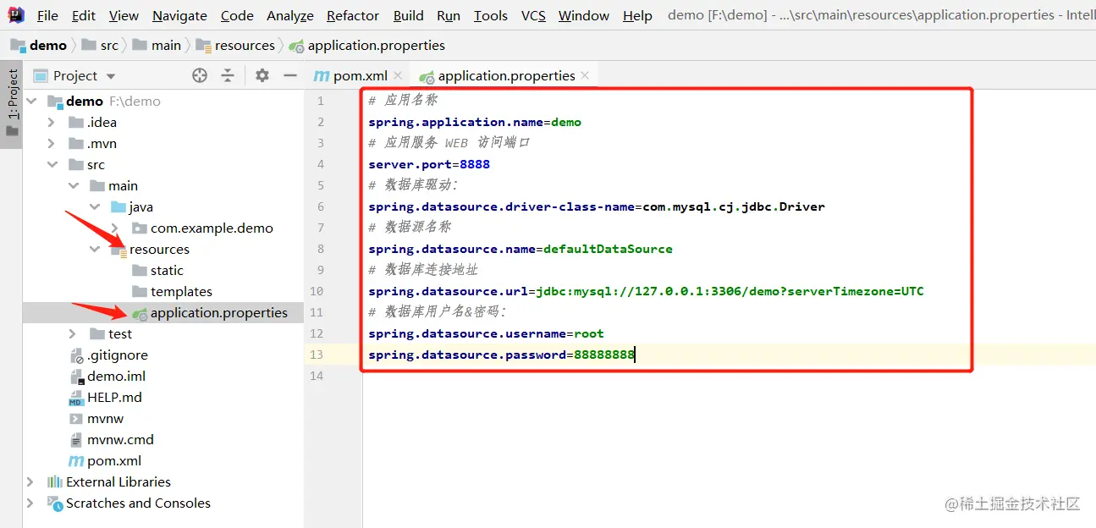Collapse the main folder
This screenshot has width=1096, height=528.
73,185
